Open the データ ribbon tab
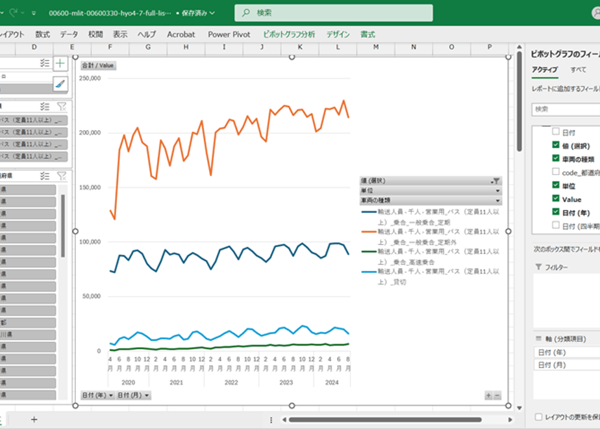This screenshot has height=429, width=600. tap(69, 34)
